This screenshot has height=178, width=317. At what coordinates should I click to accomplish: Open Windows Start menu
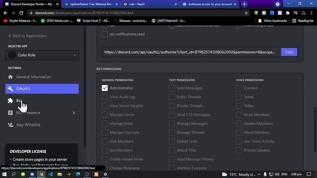[x=4, y=174]
